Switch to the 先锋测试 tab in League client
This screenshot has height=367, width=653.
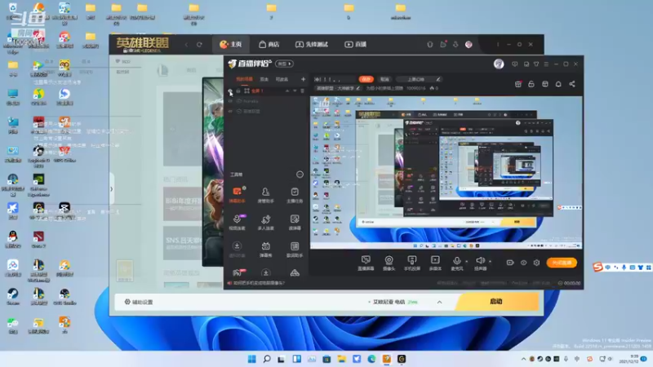312,44
